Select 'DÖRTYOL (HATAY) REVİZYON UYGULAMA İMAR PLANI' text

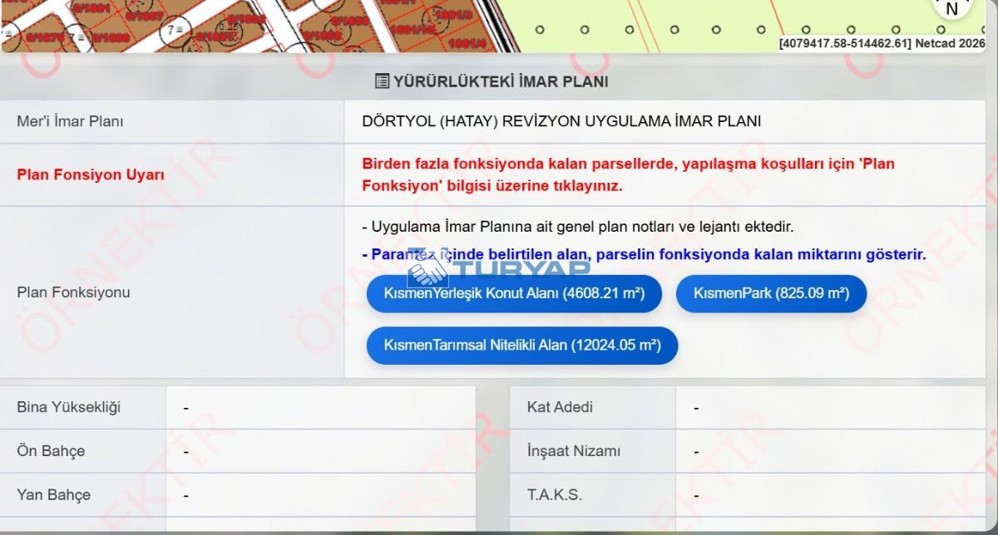coord(561,121)
